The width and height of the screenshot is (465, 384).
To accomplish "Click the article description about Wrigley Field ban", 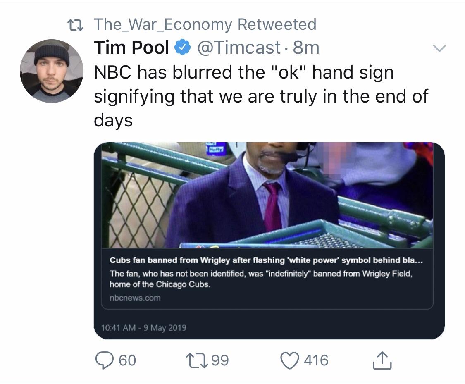I will [261, 279].
